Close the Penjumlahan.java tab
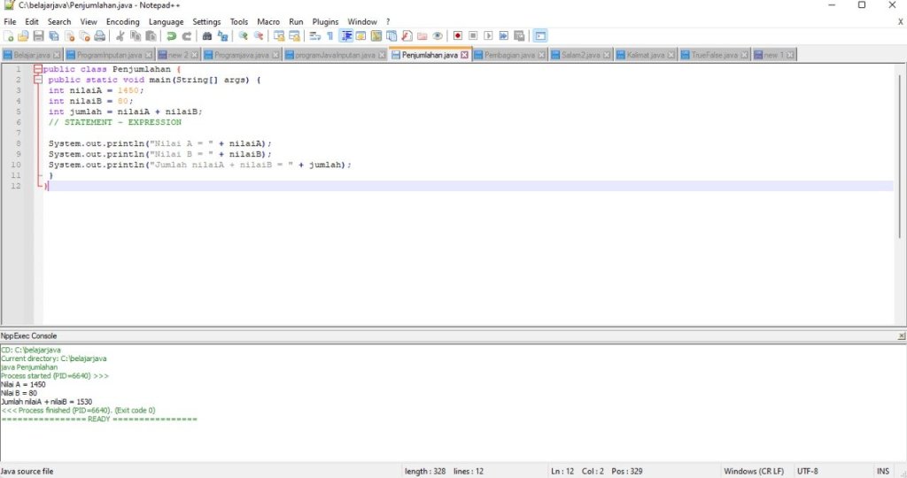Viewport: 907px width, 478px height. (464, 55)
